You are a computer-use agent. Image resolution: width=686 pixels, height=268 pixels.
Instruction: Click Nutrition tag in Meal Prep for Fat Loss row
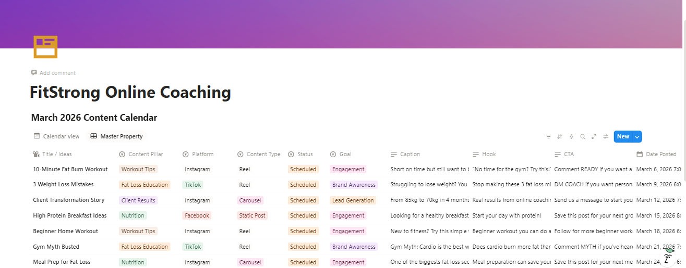133,262
